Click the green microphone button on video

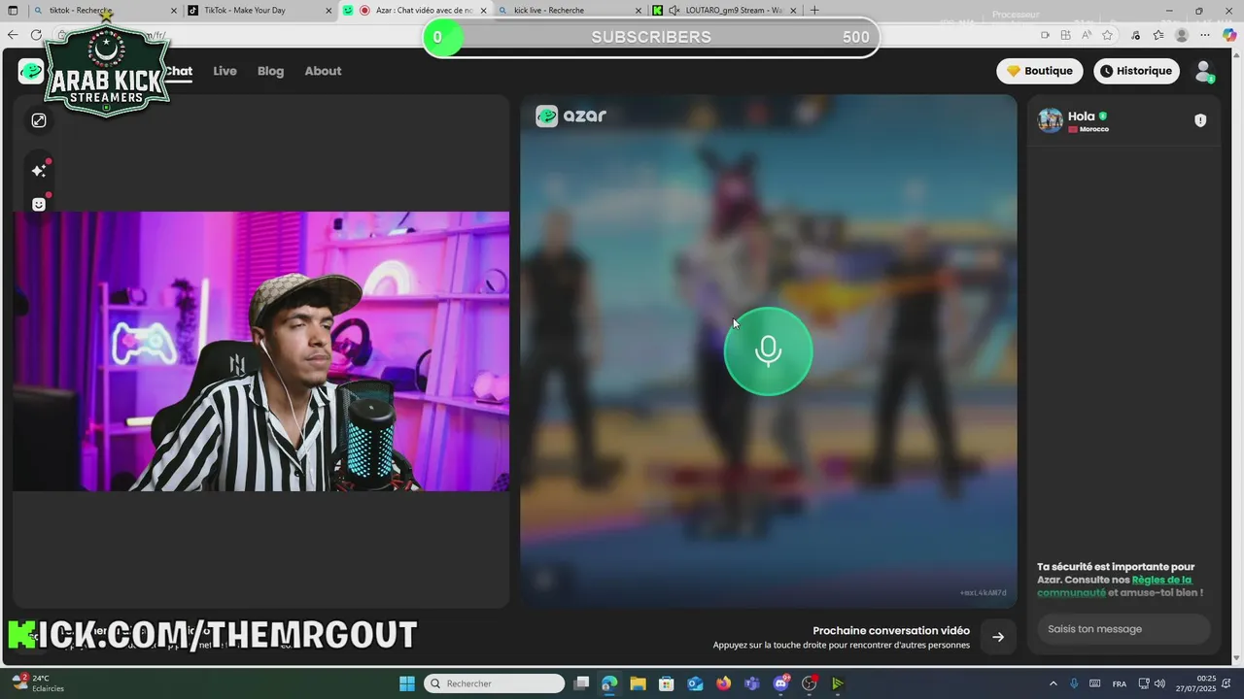pos(768,351)
